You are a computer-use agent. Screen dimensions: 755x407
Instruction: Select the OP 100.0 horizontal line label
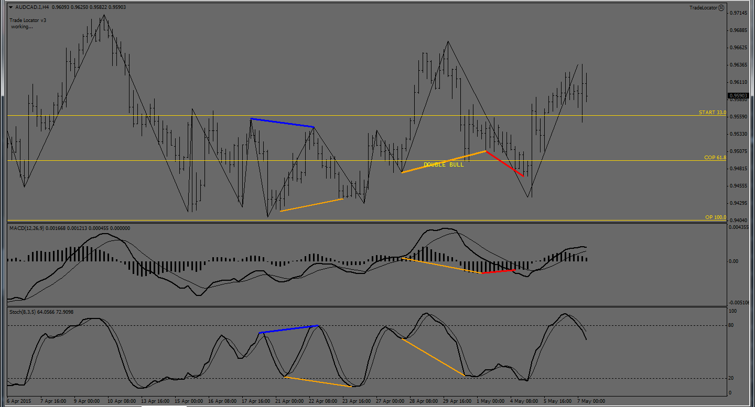(715, 217)
